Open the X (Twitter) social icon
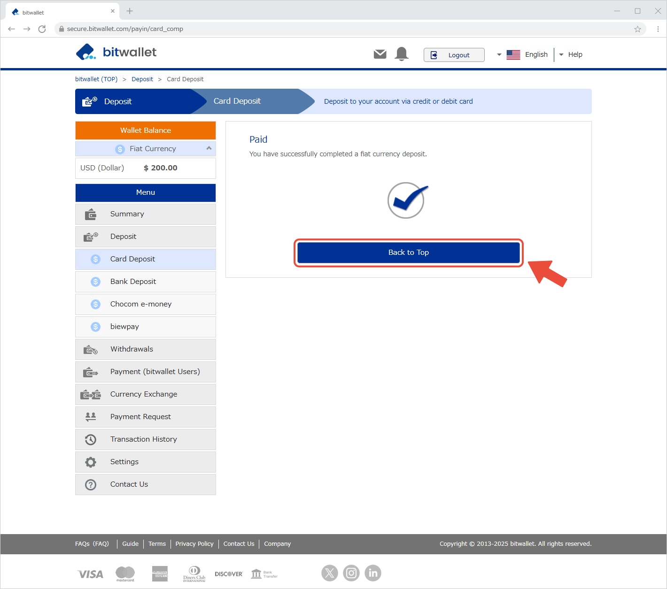The height and width of the screenshot is (589, 667). click(x=330, y=573)
